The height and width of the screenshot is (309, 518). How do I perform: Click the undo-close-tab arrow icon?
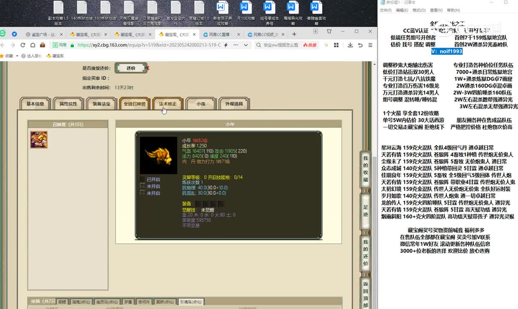click(x=360, y=45)
